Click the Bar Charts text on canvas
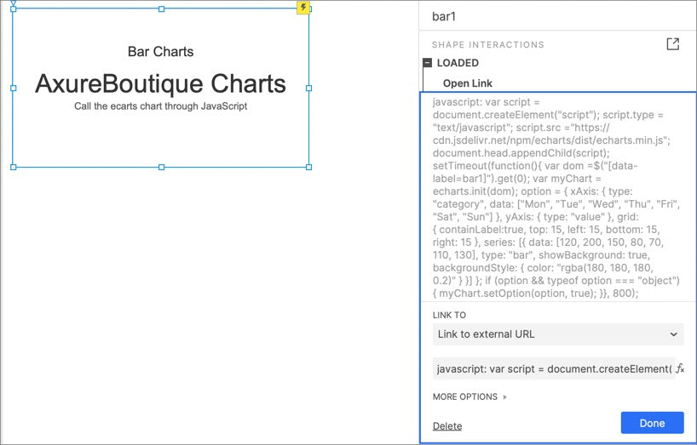This screenshot has width=697, height=445. coord(160,51)
